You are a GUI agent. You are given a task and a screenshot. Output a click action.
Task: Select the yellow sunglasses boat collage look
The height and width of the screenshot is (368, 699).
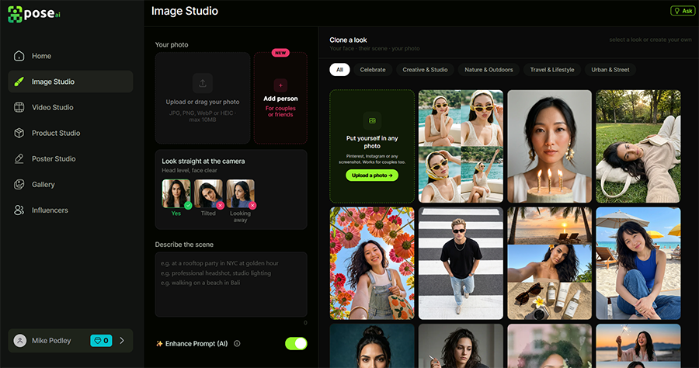(x=461, y=146)
